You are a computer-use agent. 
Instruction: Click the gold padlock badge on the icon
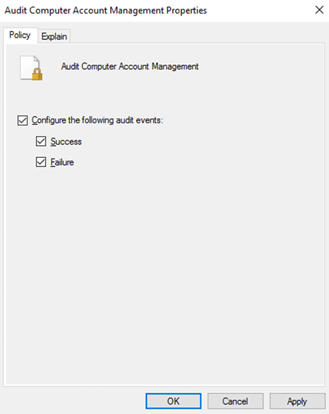(37, 75)
